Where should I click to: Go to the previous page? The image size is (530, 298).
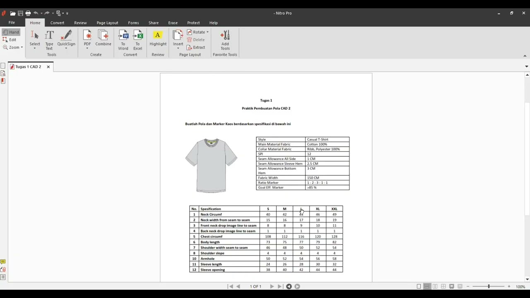tap(238, 286)
